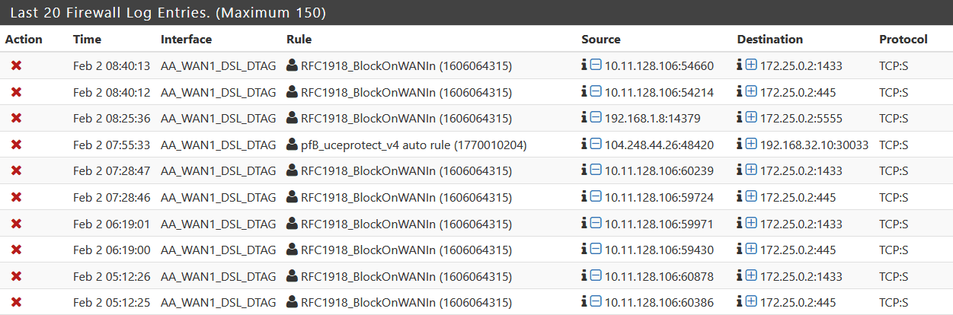Click the Time column header
The image size is (953, 315).
pyautogui.click(x=87, y=40)
